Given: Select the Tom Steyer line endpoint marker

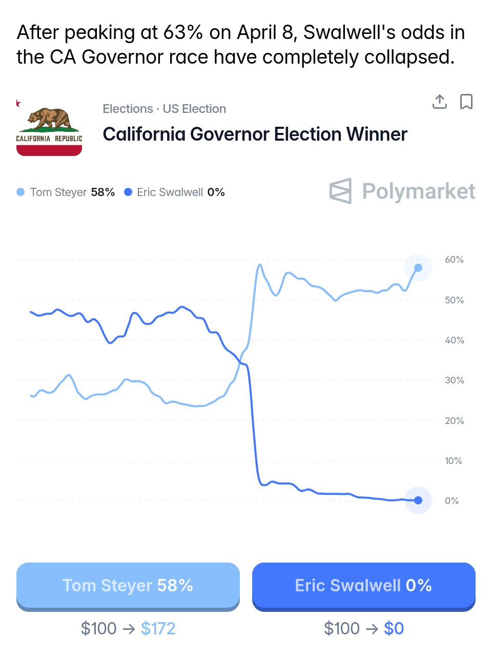Looking at the screenshot, I should [418, 267].
